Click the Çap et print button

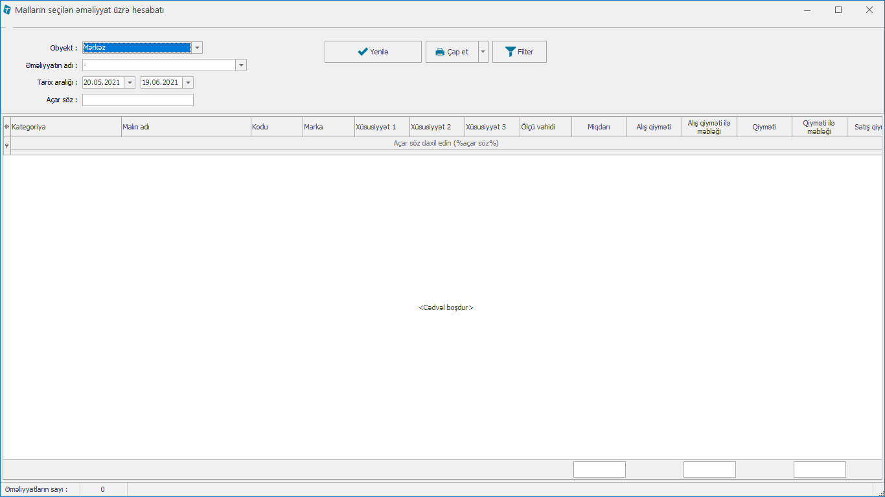click(452, 52)
